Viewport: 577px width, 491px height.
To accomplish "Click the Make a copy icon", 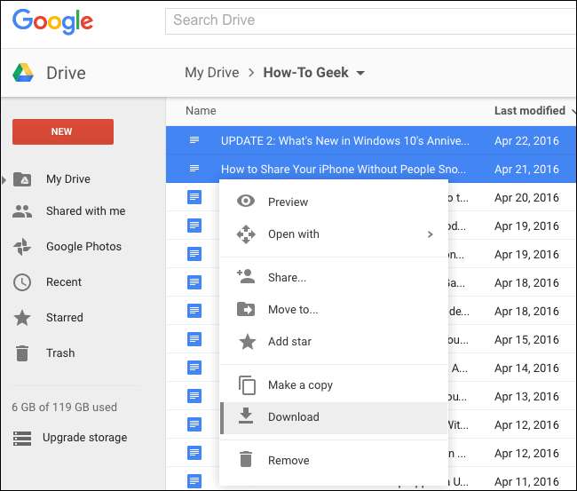I will click(x=246, y=384).
